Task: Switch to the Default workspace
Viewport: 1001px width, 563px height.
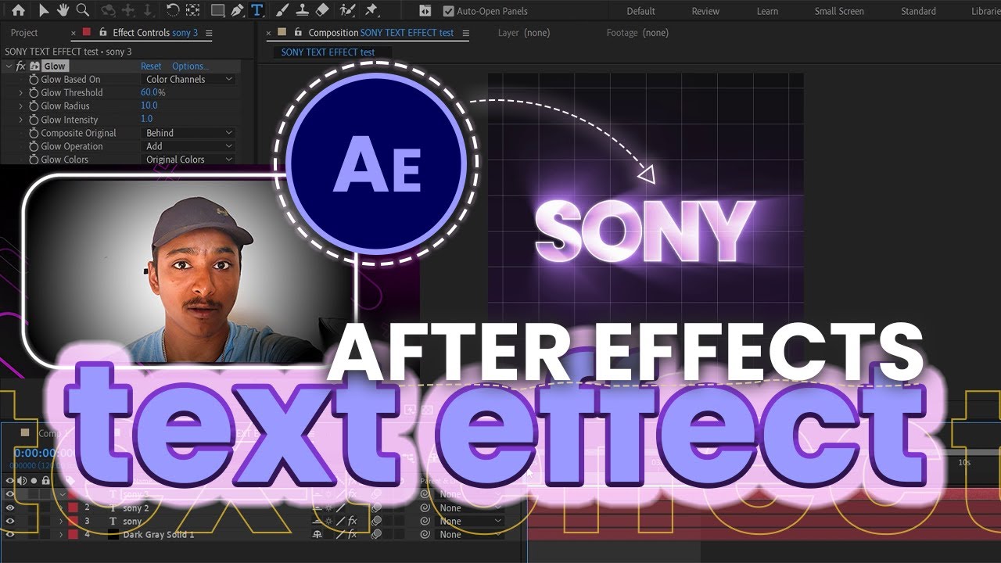Action: (x=641, y=11)
